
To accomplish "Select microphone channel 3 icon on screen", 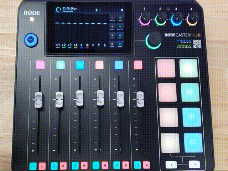I will (69, 45).
